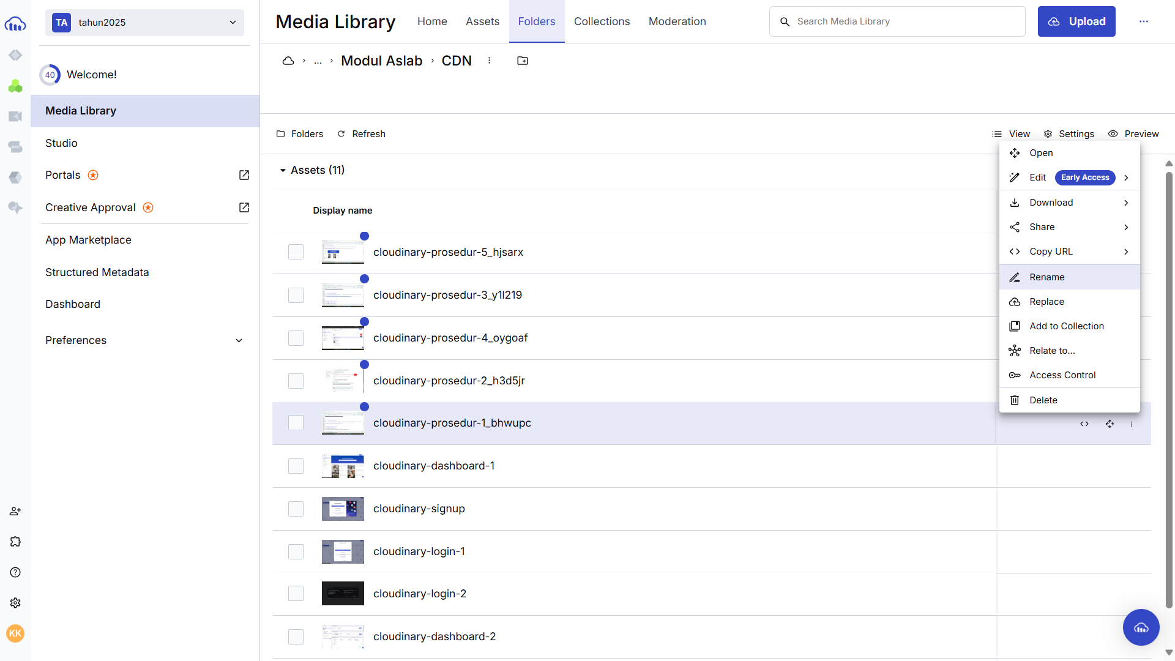The image size is (1175, 661).
Task: Open the tahun2025 account dropdown
Action: 144,23
